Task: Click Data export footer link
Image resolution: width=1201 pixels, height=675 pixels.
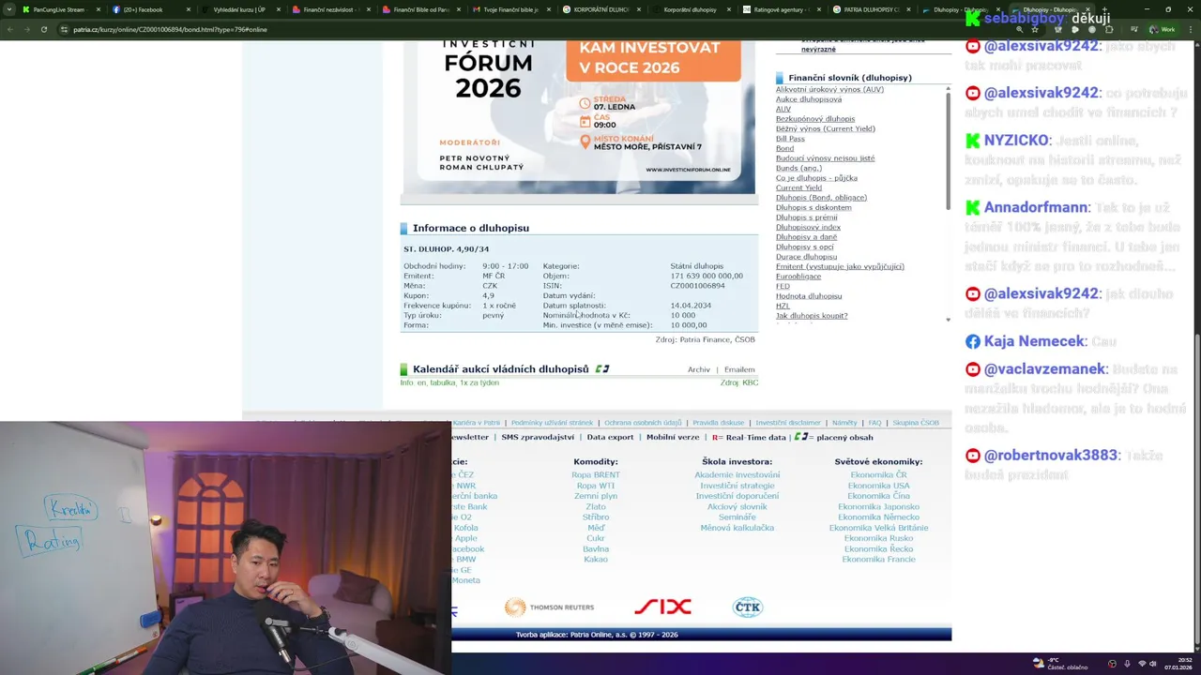Action: point(610,437)
